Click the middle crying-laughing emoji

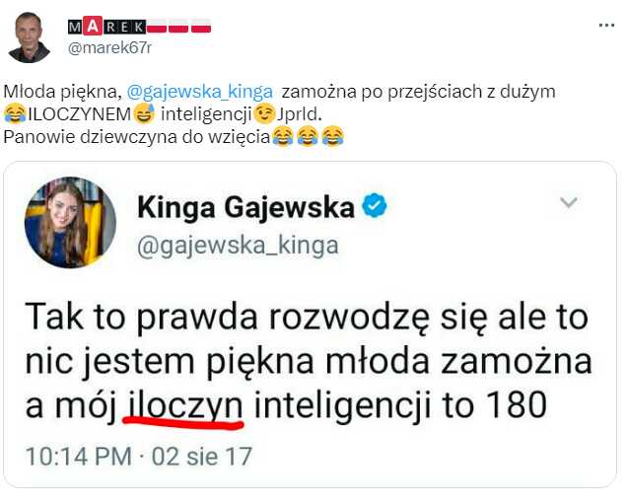click(308, 137)
